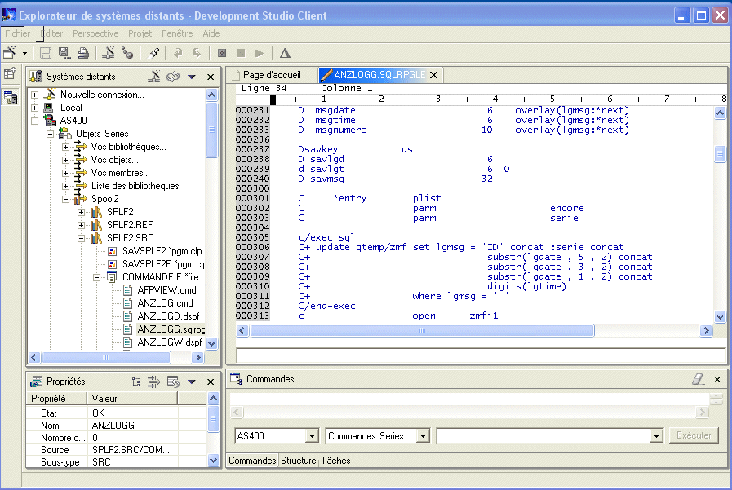Click the refresh icon in Systèmes distants panel
Screen dimensions: 732x490
pos(172,77)
